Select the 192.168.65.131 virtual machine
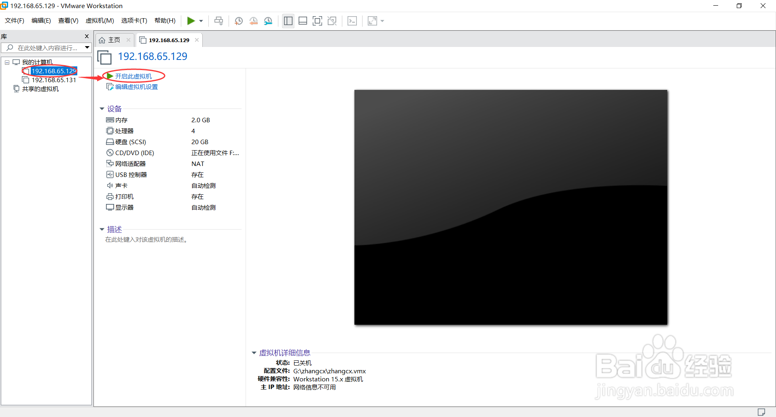 pos(54,80)
